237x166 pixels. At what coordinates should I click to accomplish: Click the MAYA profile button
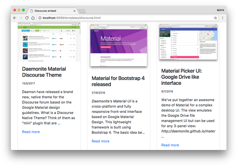coord(220,10)
